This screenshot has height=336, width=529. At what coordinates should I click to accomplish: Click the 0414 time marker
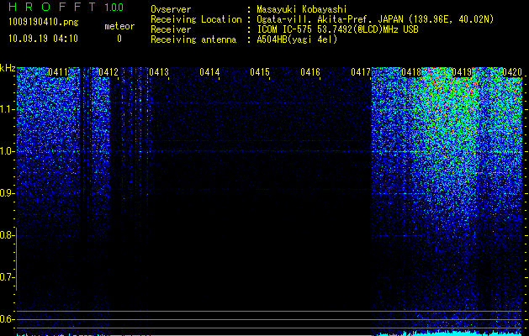(x=209, y=72)
